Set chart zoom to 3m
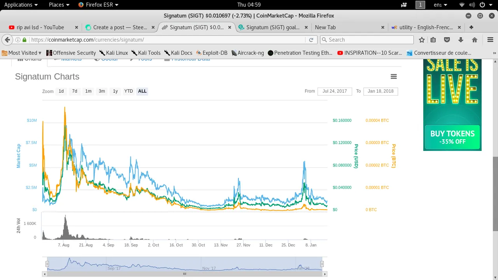 pyautogui.click(x=102, y=91)
